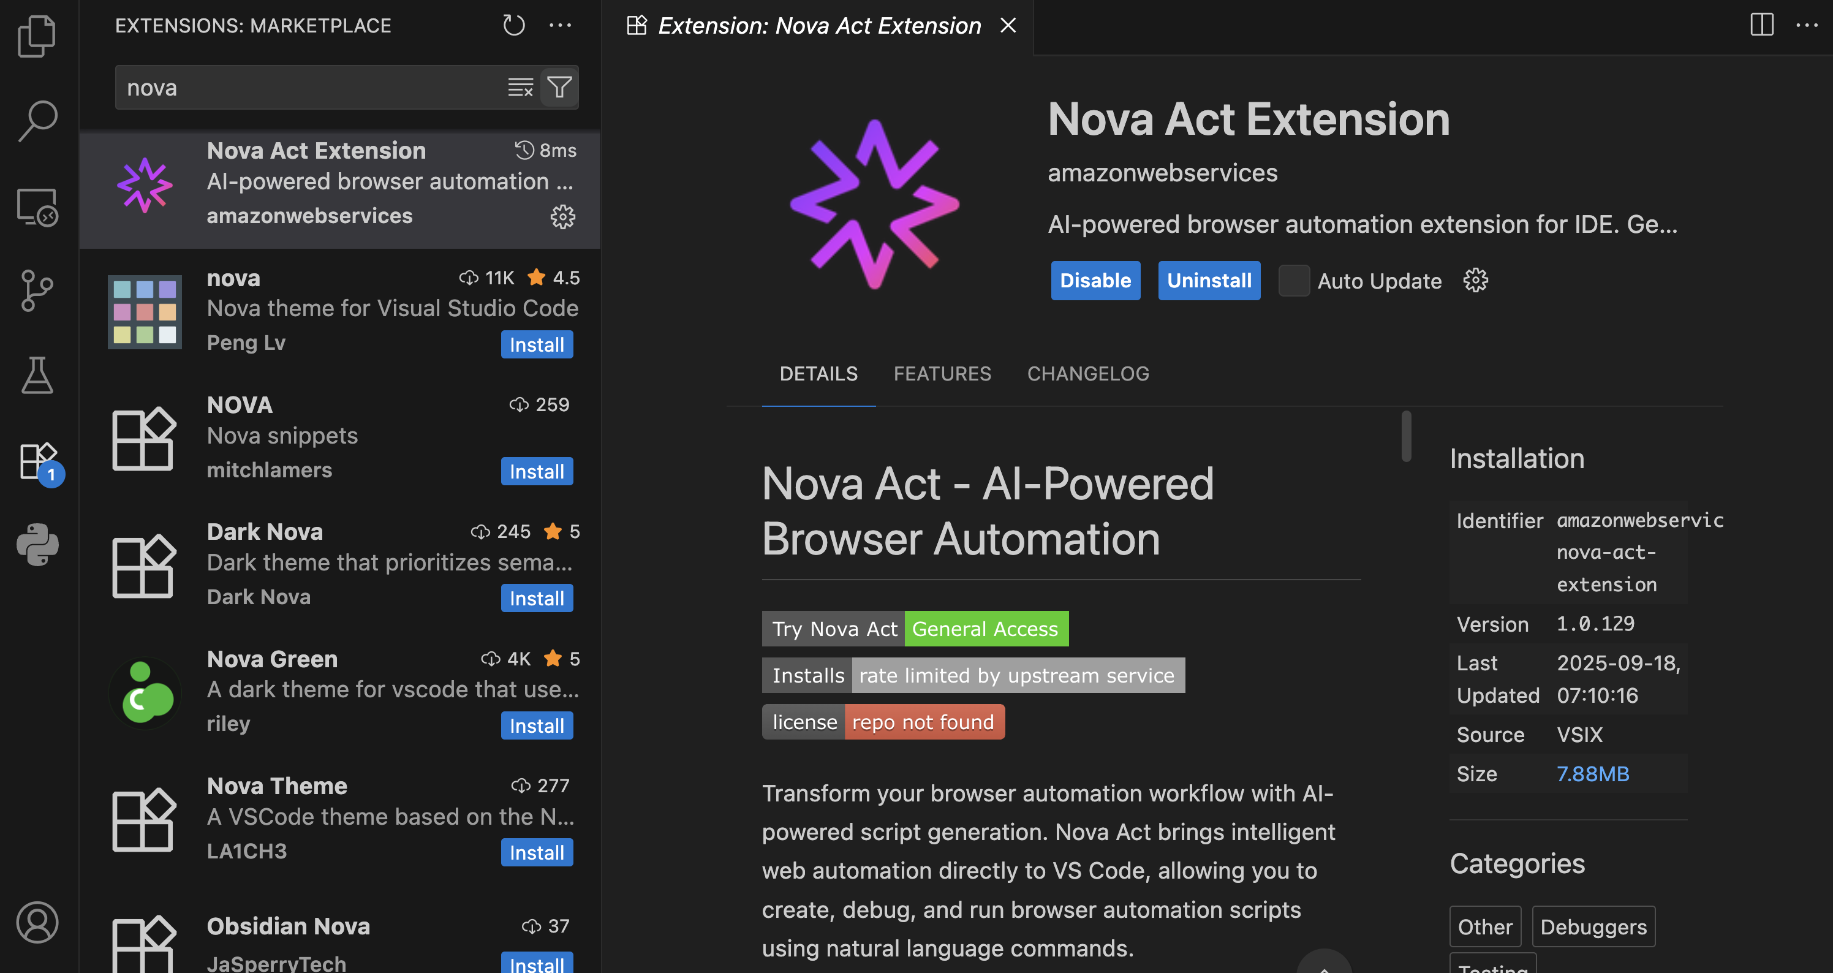Open manage gear in Nova Act list item
Image resolution: width=1833 pixels, height=973 pixels.
click(562, 216)
